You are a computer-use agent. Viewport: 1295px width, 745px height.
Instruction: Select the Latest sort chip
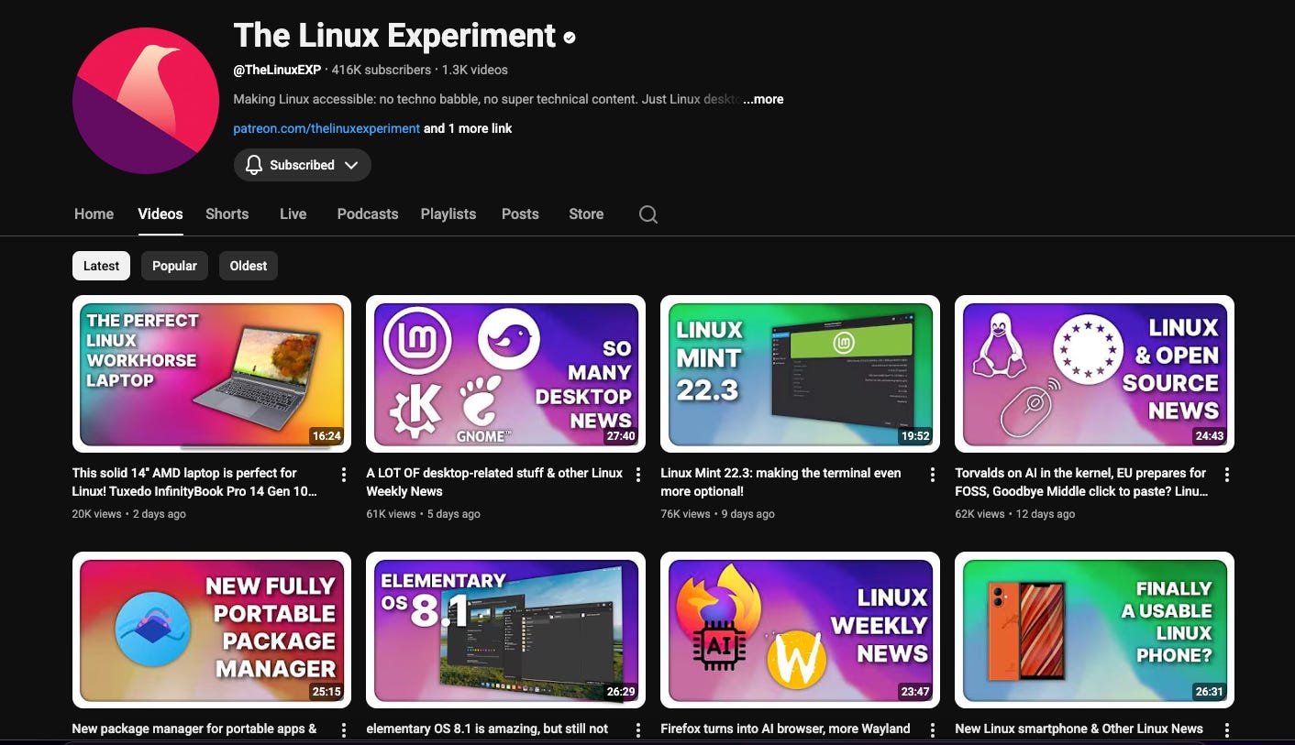[x=101, y=266]
